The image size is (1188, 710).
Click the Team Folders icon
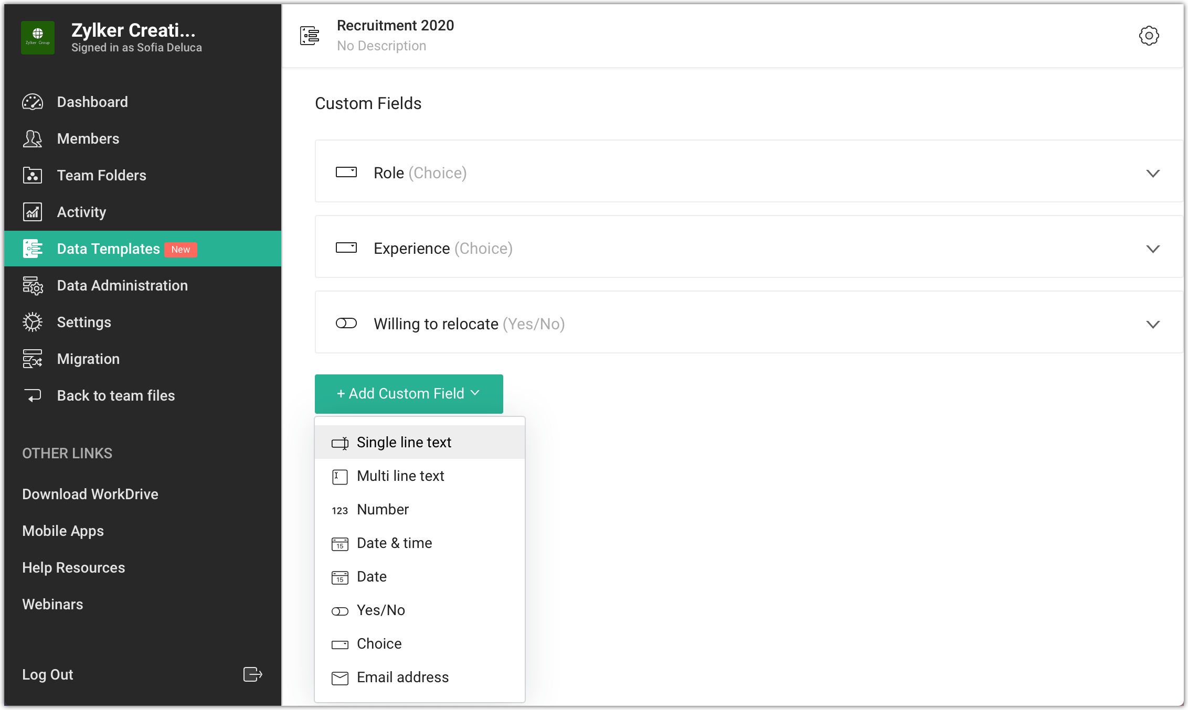[33, 175]
